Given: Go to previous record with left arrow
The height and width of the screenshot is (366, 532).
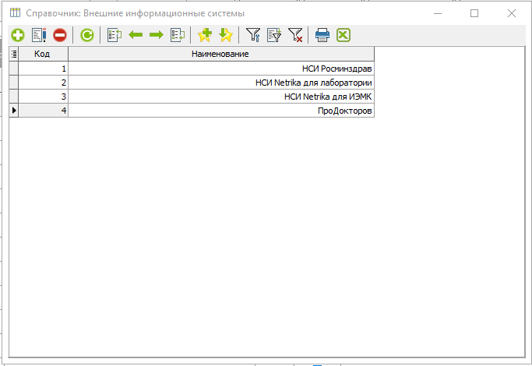Looking at the screenshot, I should 136,34.
